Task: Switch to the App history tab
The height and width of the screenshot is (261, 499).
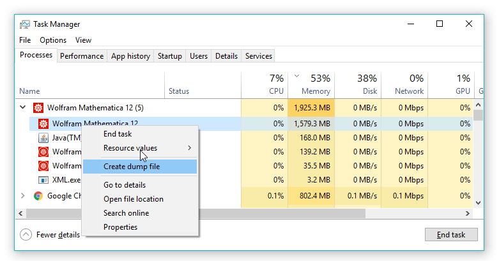Action: click(130, 56)
